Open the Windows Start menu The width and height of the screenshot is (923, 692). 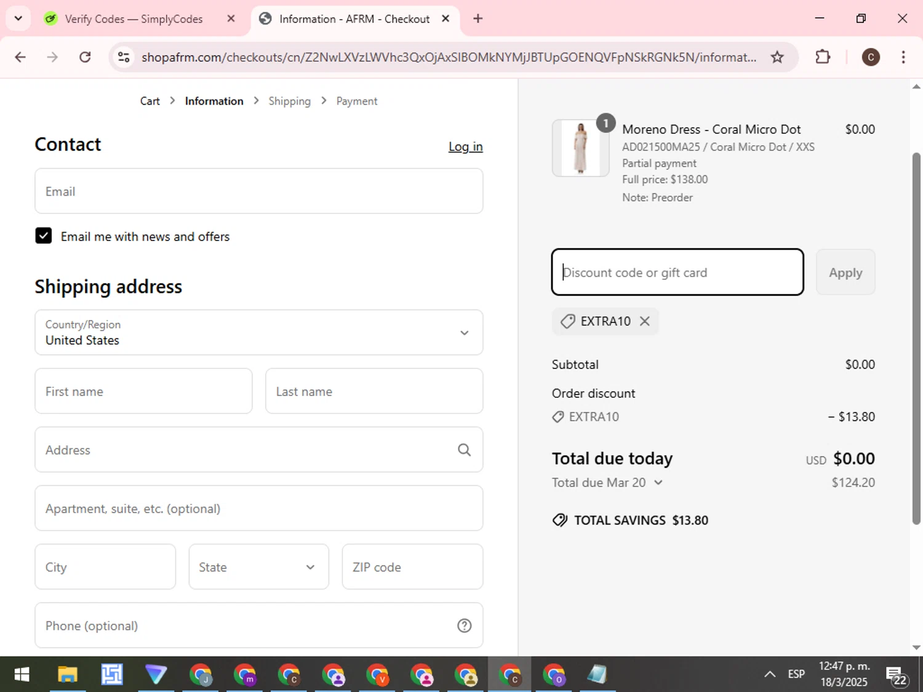tap(22, 675)
